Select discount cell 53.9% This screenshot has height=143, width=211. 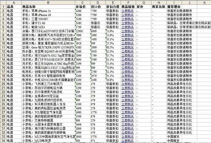coord(113,31)
